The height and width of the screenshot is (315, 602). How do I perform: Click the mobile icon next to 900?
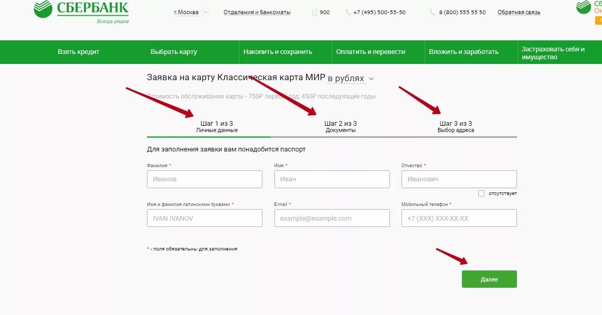coord(314,12)
